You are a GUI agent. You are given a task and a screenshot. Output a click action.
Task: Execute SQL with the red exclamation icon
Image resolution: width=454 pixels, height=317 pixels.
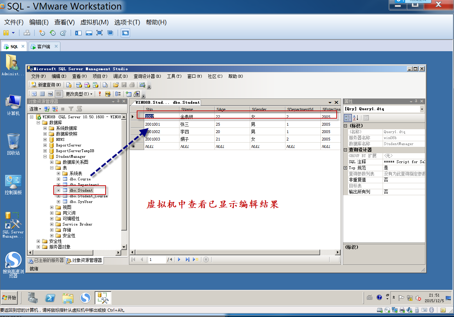point(100,94)
